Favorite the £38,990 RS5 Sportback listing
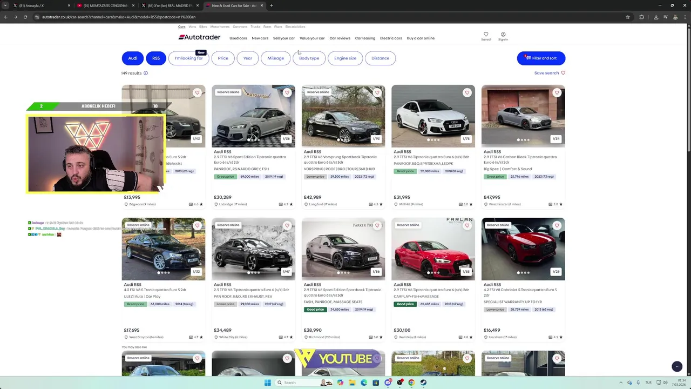691x389 pixels. point(377,225)
